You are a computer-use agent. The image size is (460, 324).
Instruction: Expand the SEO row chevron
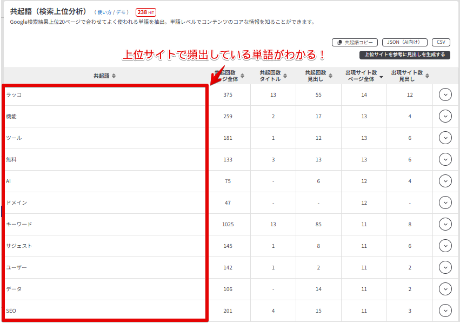445,310
